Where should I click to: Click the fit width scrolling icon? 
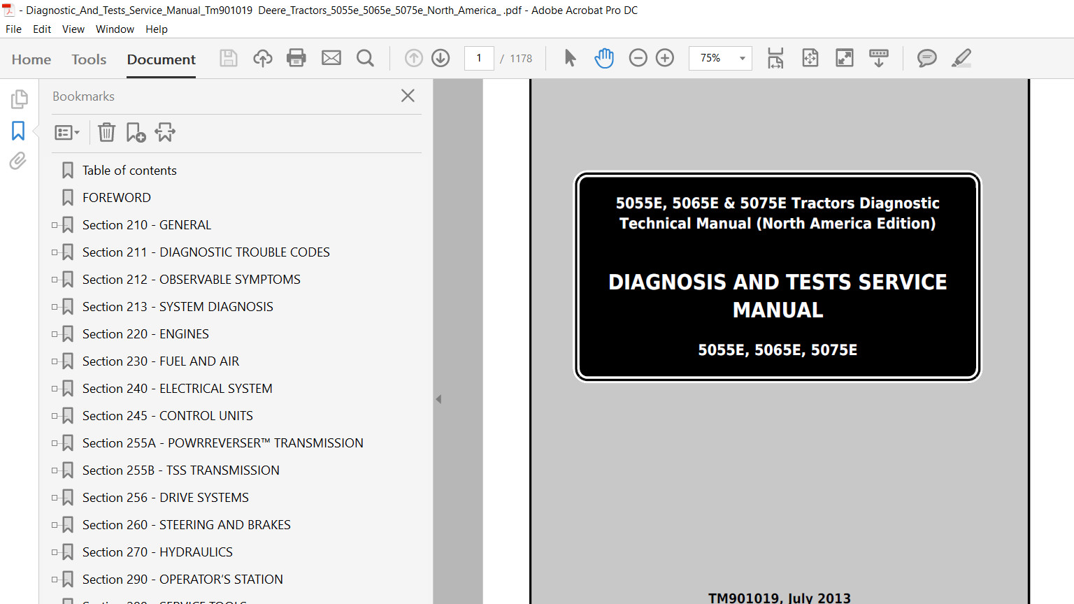click(x=775, y=58)
